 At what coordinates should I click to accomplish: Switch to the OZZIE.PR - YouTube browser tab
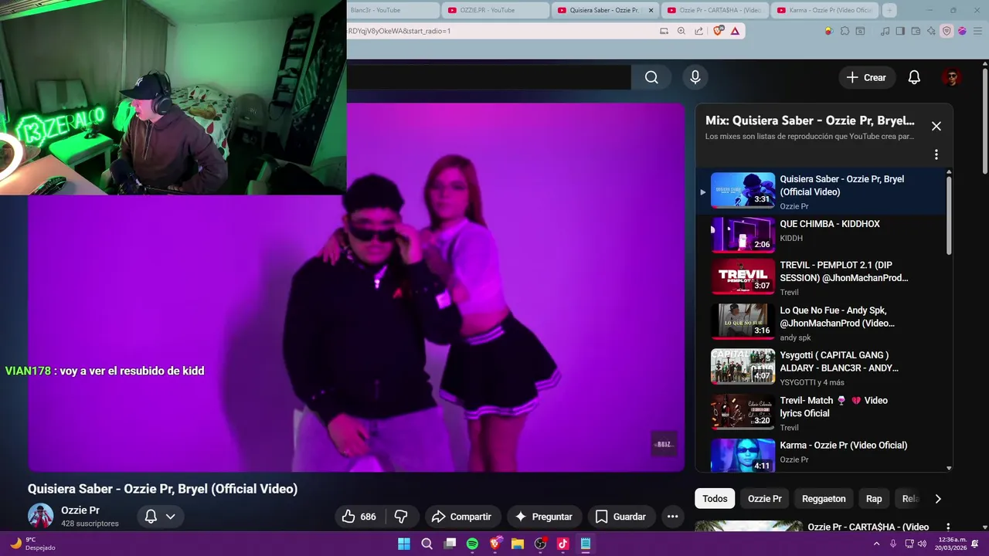pos(496,10)
